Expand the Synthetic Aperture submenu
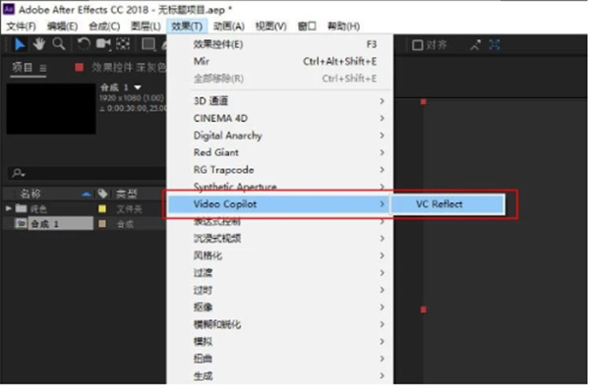590x389 pixels. (280, 187)
